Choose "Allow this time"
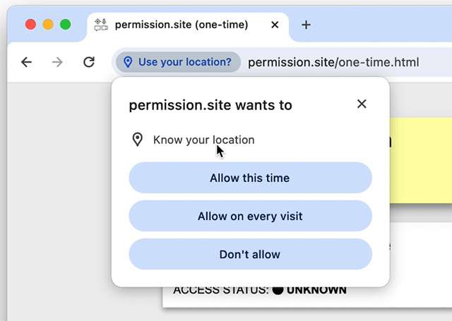Image resolution: width=452 pixels, height=321 pixels. click(x=250, y=178)
